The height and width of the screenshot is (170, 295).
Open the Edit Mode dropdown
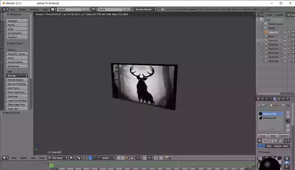57,158
